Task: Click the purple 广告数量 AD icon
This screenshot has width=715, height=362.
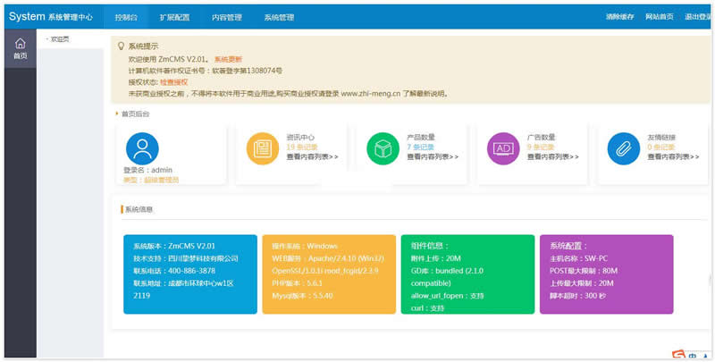Action: pos(503,148)
